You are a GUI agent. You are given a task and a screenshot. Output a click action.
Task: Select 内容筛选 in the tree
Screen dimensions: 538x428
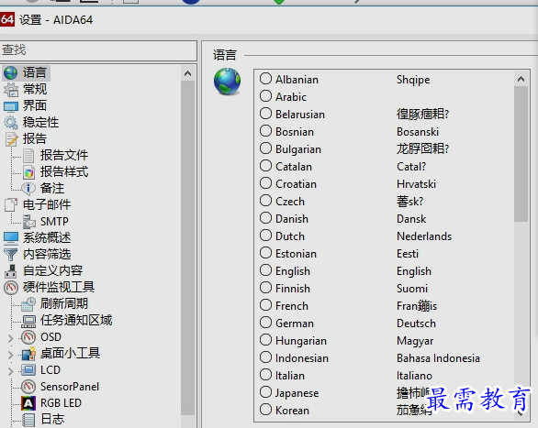point(47,254)
